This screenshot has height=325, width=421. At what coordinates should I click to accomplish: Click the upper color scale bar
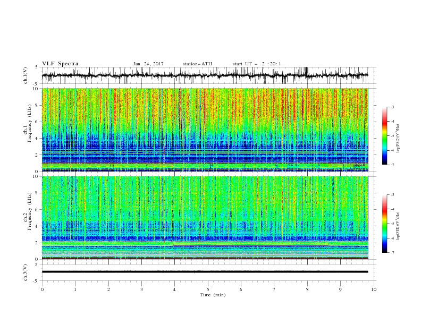click(384, 136)
